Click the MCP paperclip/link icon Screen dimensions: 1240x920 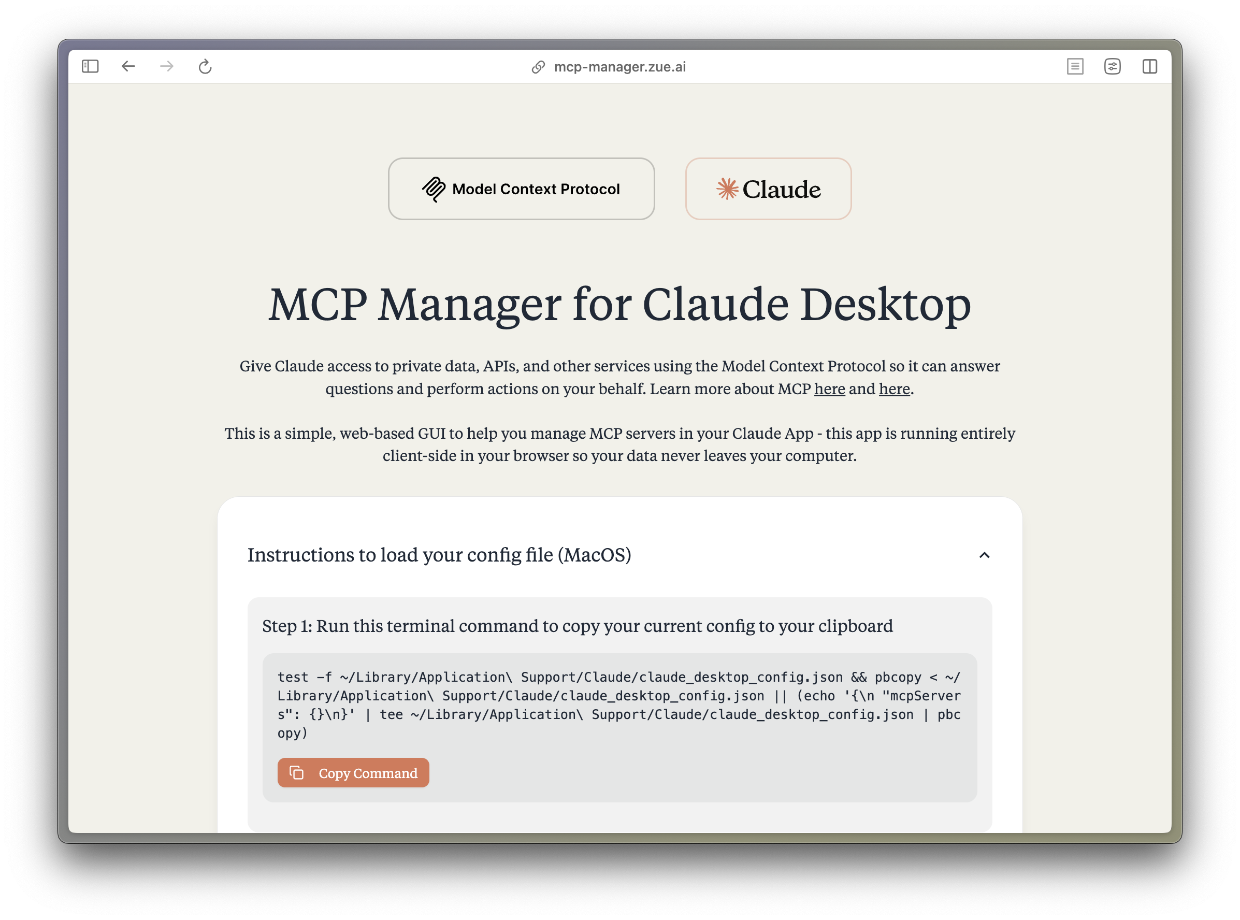point(434,189)
